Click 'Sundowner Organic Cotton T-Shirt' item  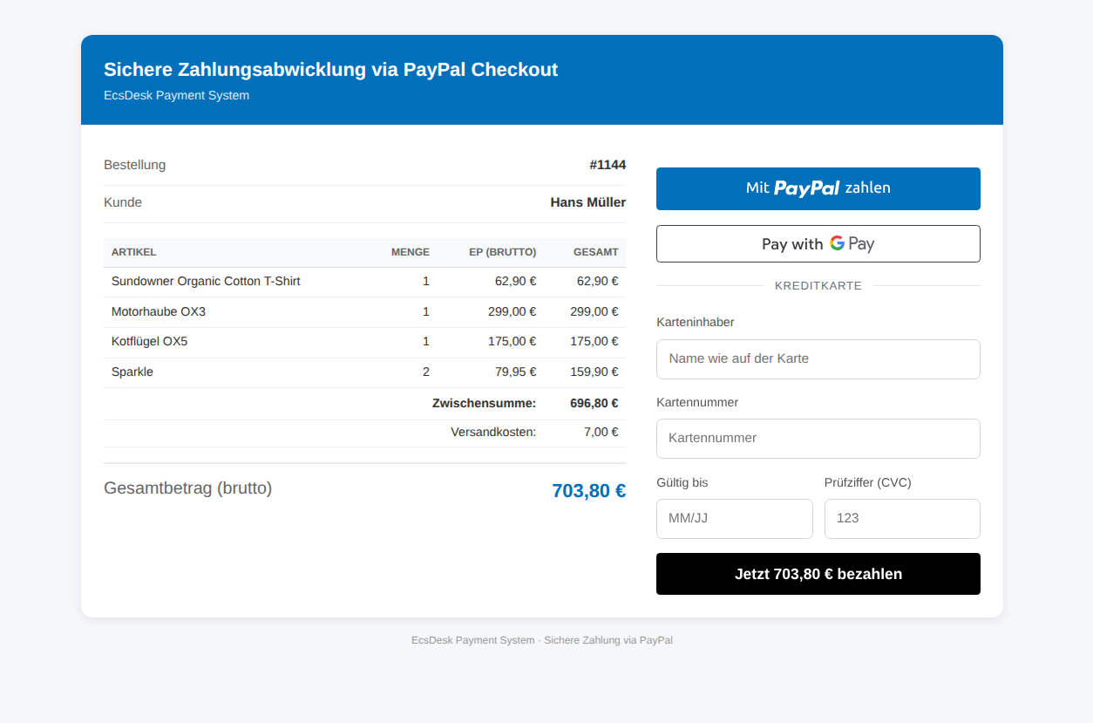tap(206, 282)
